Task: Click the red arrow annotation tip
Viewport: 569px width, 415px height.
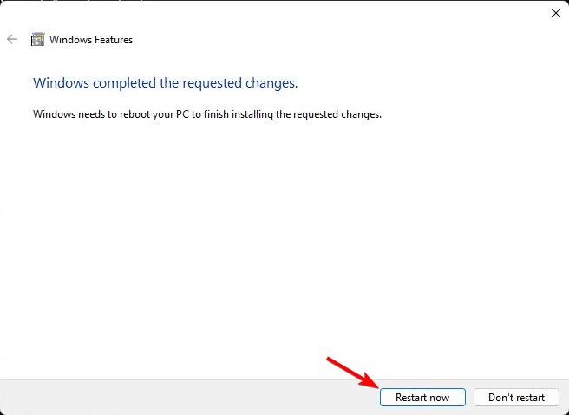Action: [x=376, y=386]
